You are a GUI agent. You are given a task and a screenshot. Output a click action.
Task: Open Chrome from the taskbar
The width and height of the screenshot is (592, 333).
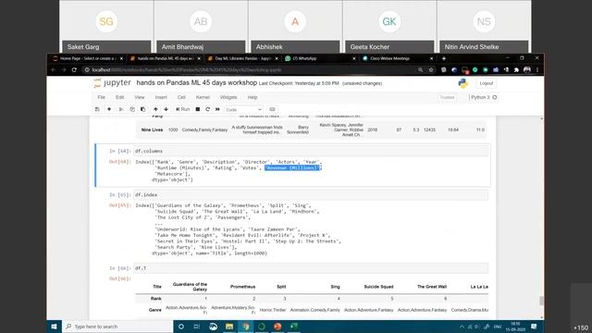pos(245,327)
